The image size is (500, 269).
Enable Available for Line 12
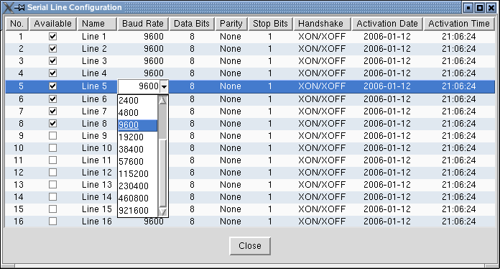click(53, 173)
